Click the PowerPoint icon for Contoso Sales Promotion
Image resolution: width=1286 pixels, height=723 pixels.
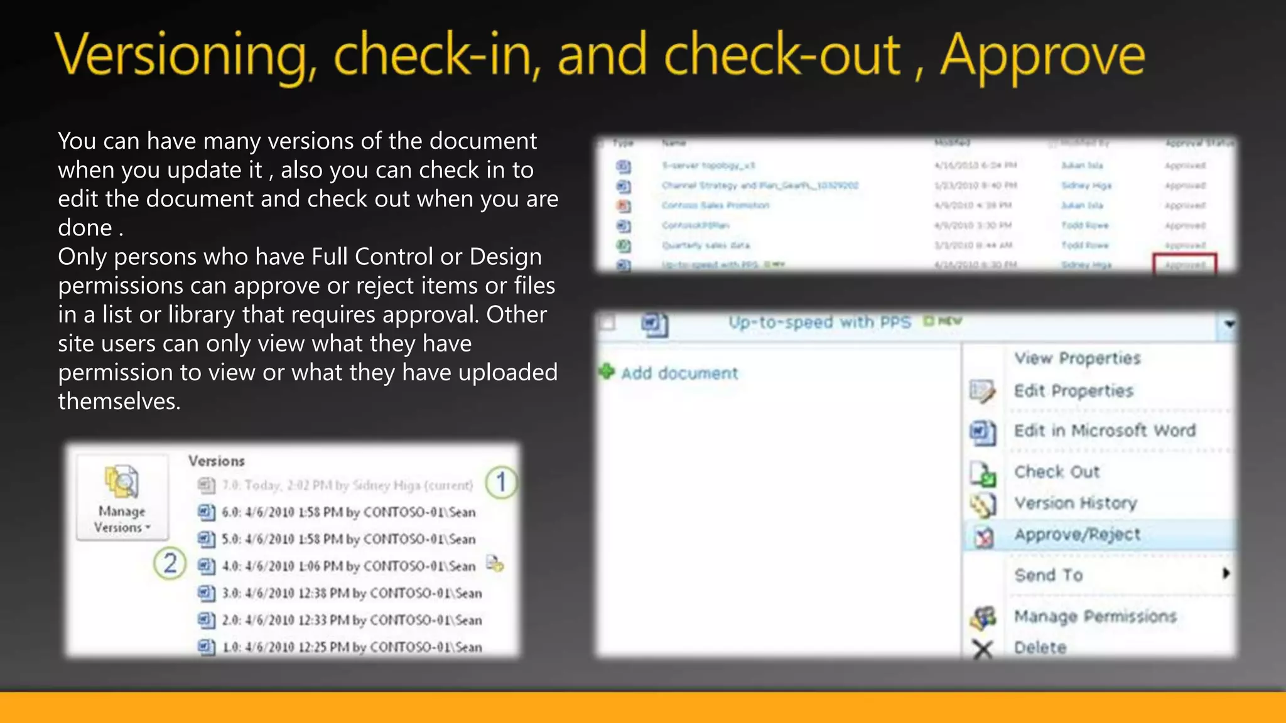623,206
